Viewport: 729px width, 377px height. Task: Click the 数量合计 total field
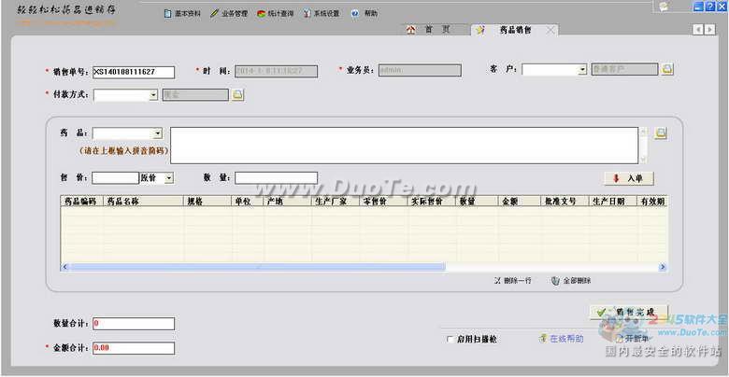click(x=134, y=324)
